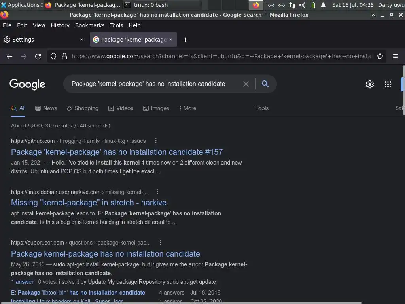This screenshot has height=304, width=405.
Task: Open a new tab
Action: (x=186, y=40)
